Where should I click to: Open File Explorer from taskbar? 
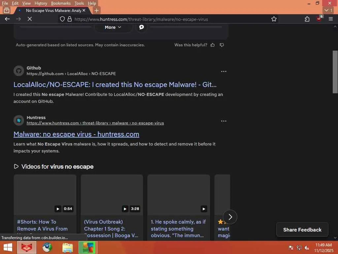pos(67,247)
